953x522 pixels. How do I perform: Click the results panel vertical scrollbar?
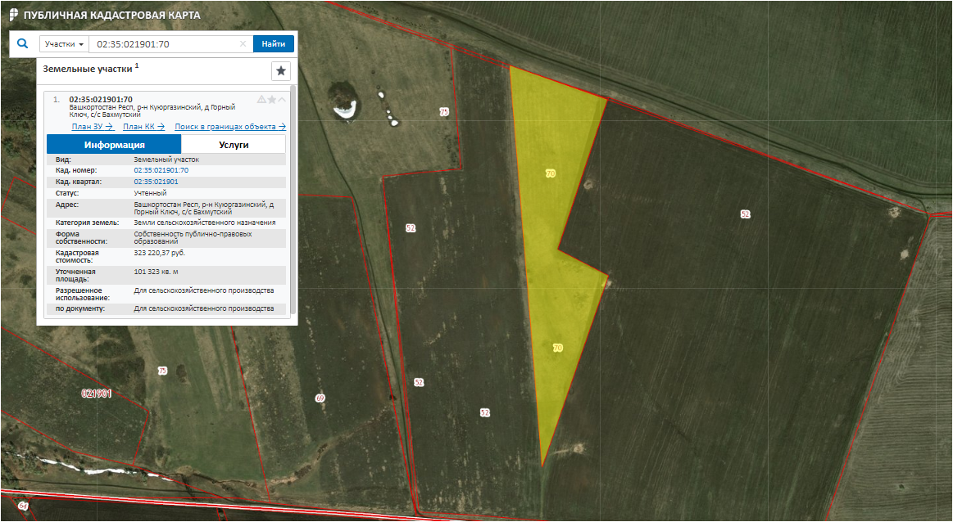[293, 196]
